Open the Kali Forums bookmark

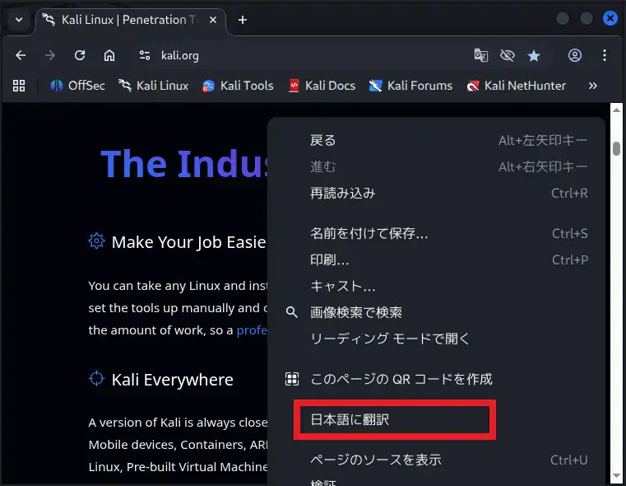(x=410, y=86)
